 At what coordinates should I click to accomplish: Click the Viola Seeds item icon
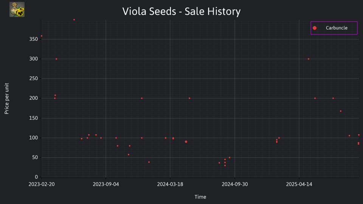point(17,9)
